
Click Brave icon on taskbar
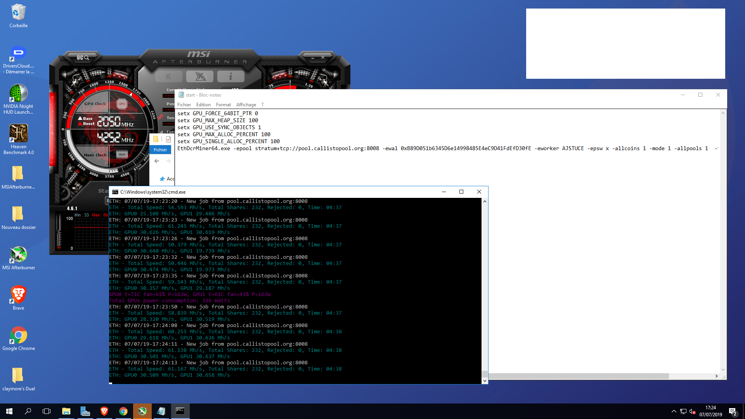tap(104, 411)
